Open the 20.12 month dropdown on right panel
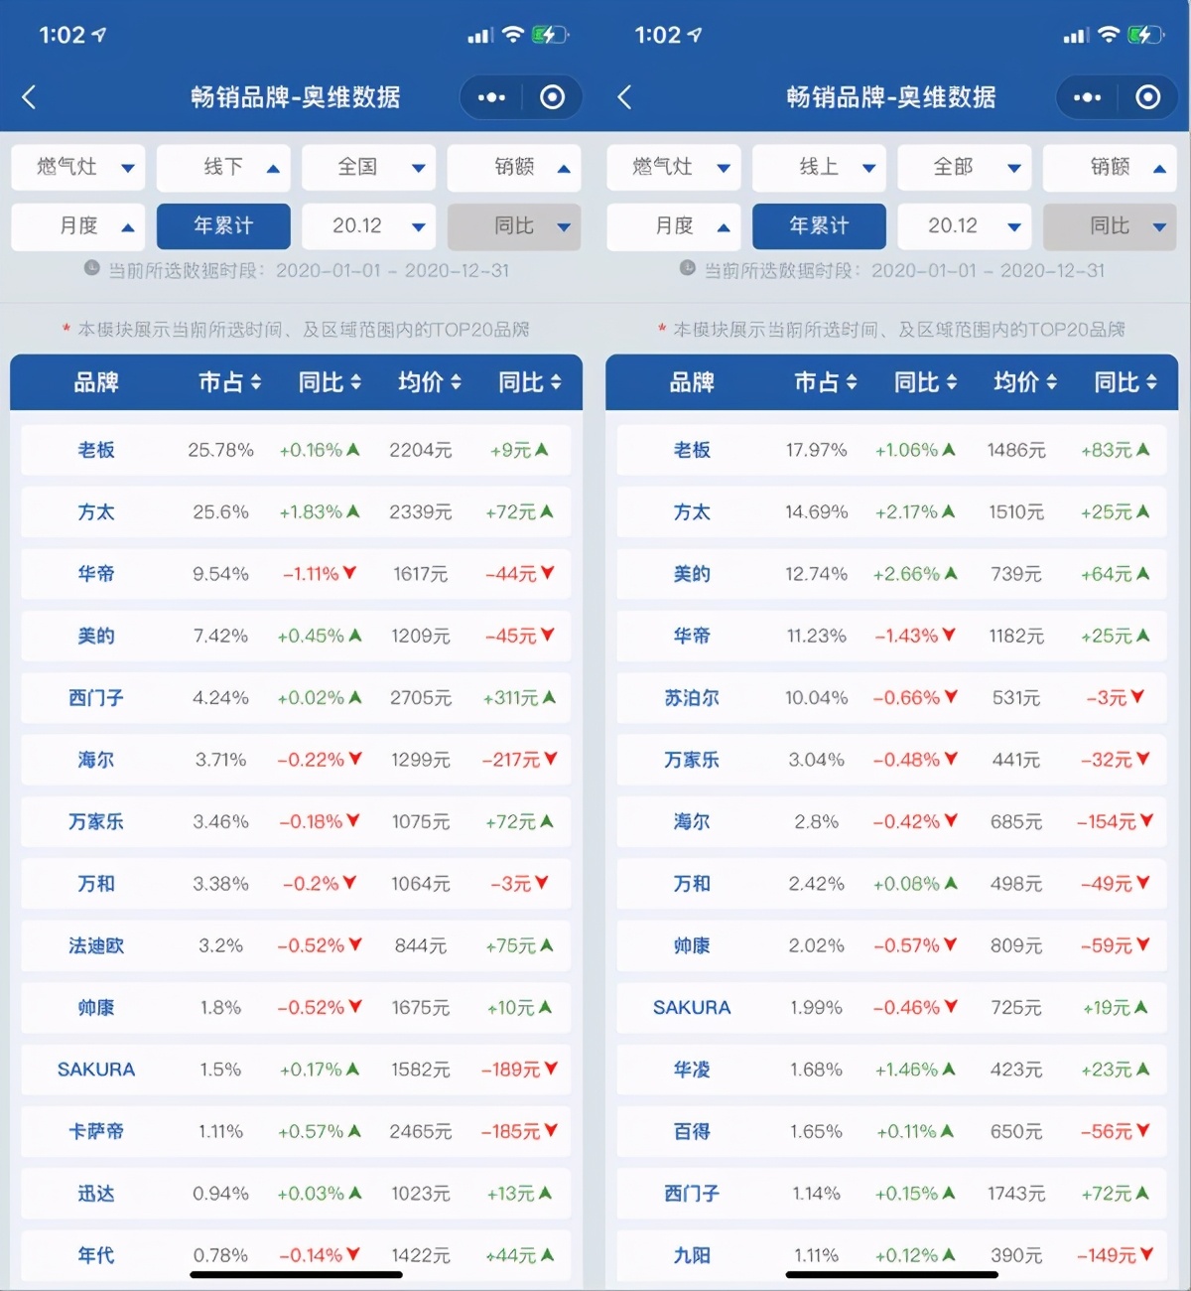The width and height of the screenshot is (1191, 1291). pos(964,226)
